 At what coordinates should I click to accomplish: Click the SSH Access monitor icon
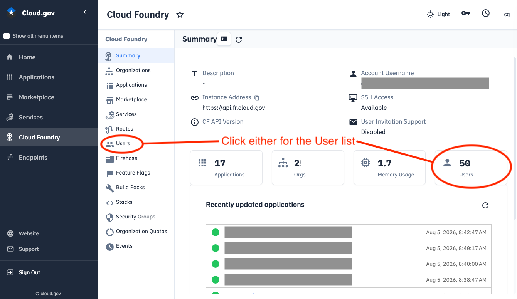point(353,97)
